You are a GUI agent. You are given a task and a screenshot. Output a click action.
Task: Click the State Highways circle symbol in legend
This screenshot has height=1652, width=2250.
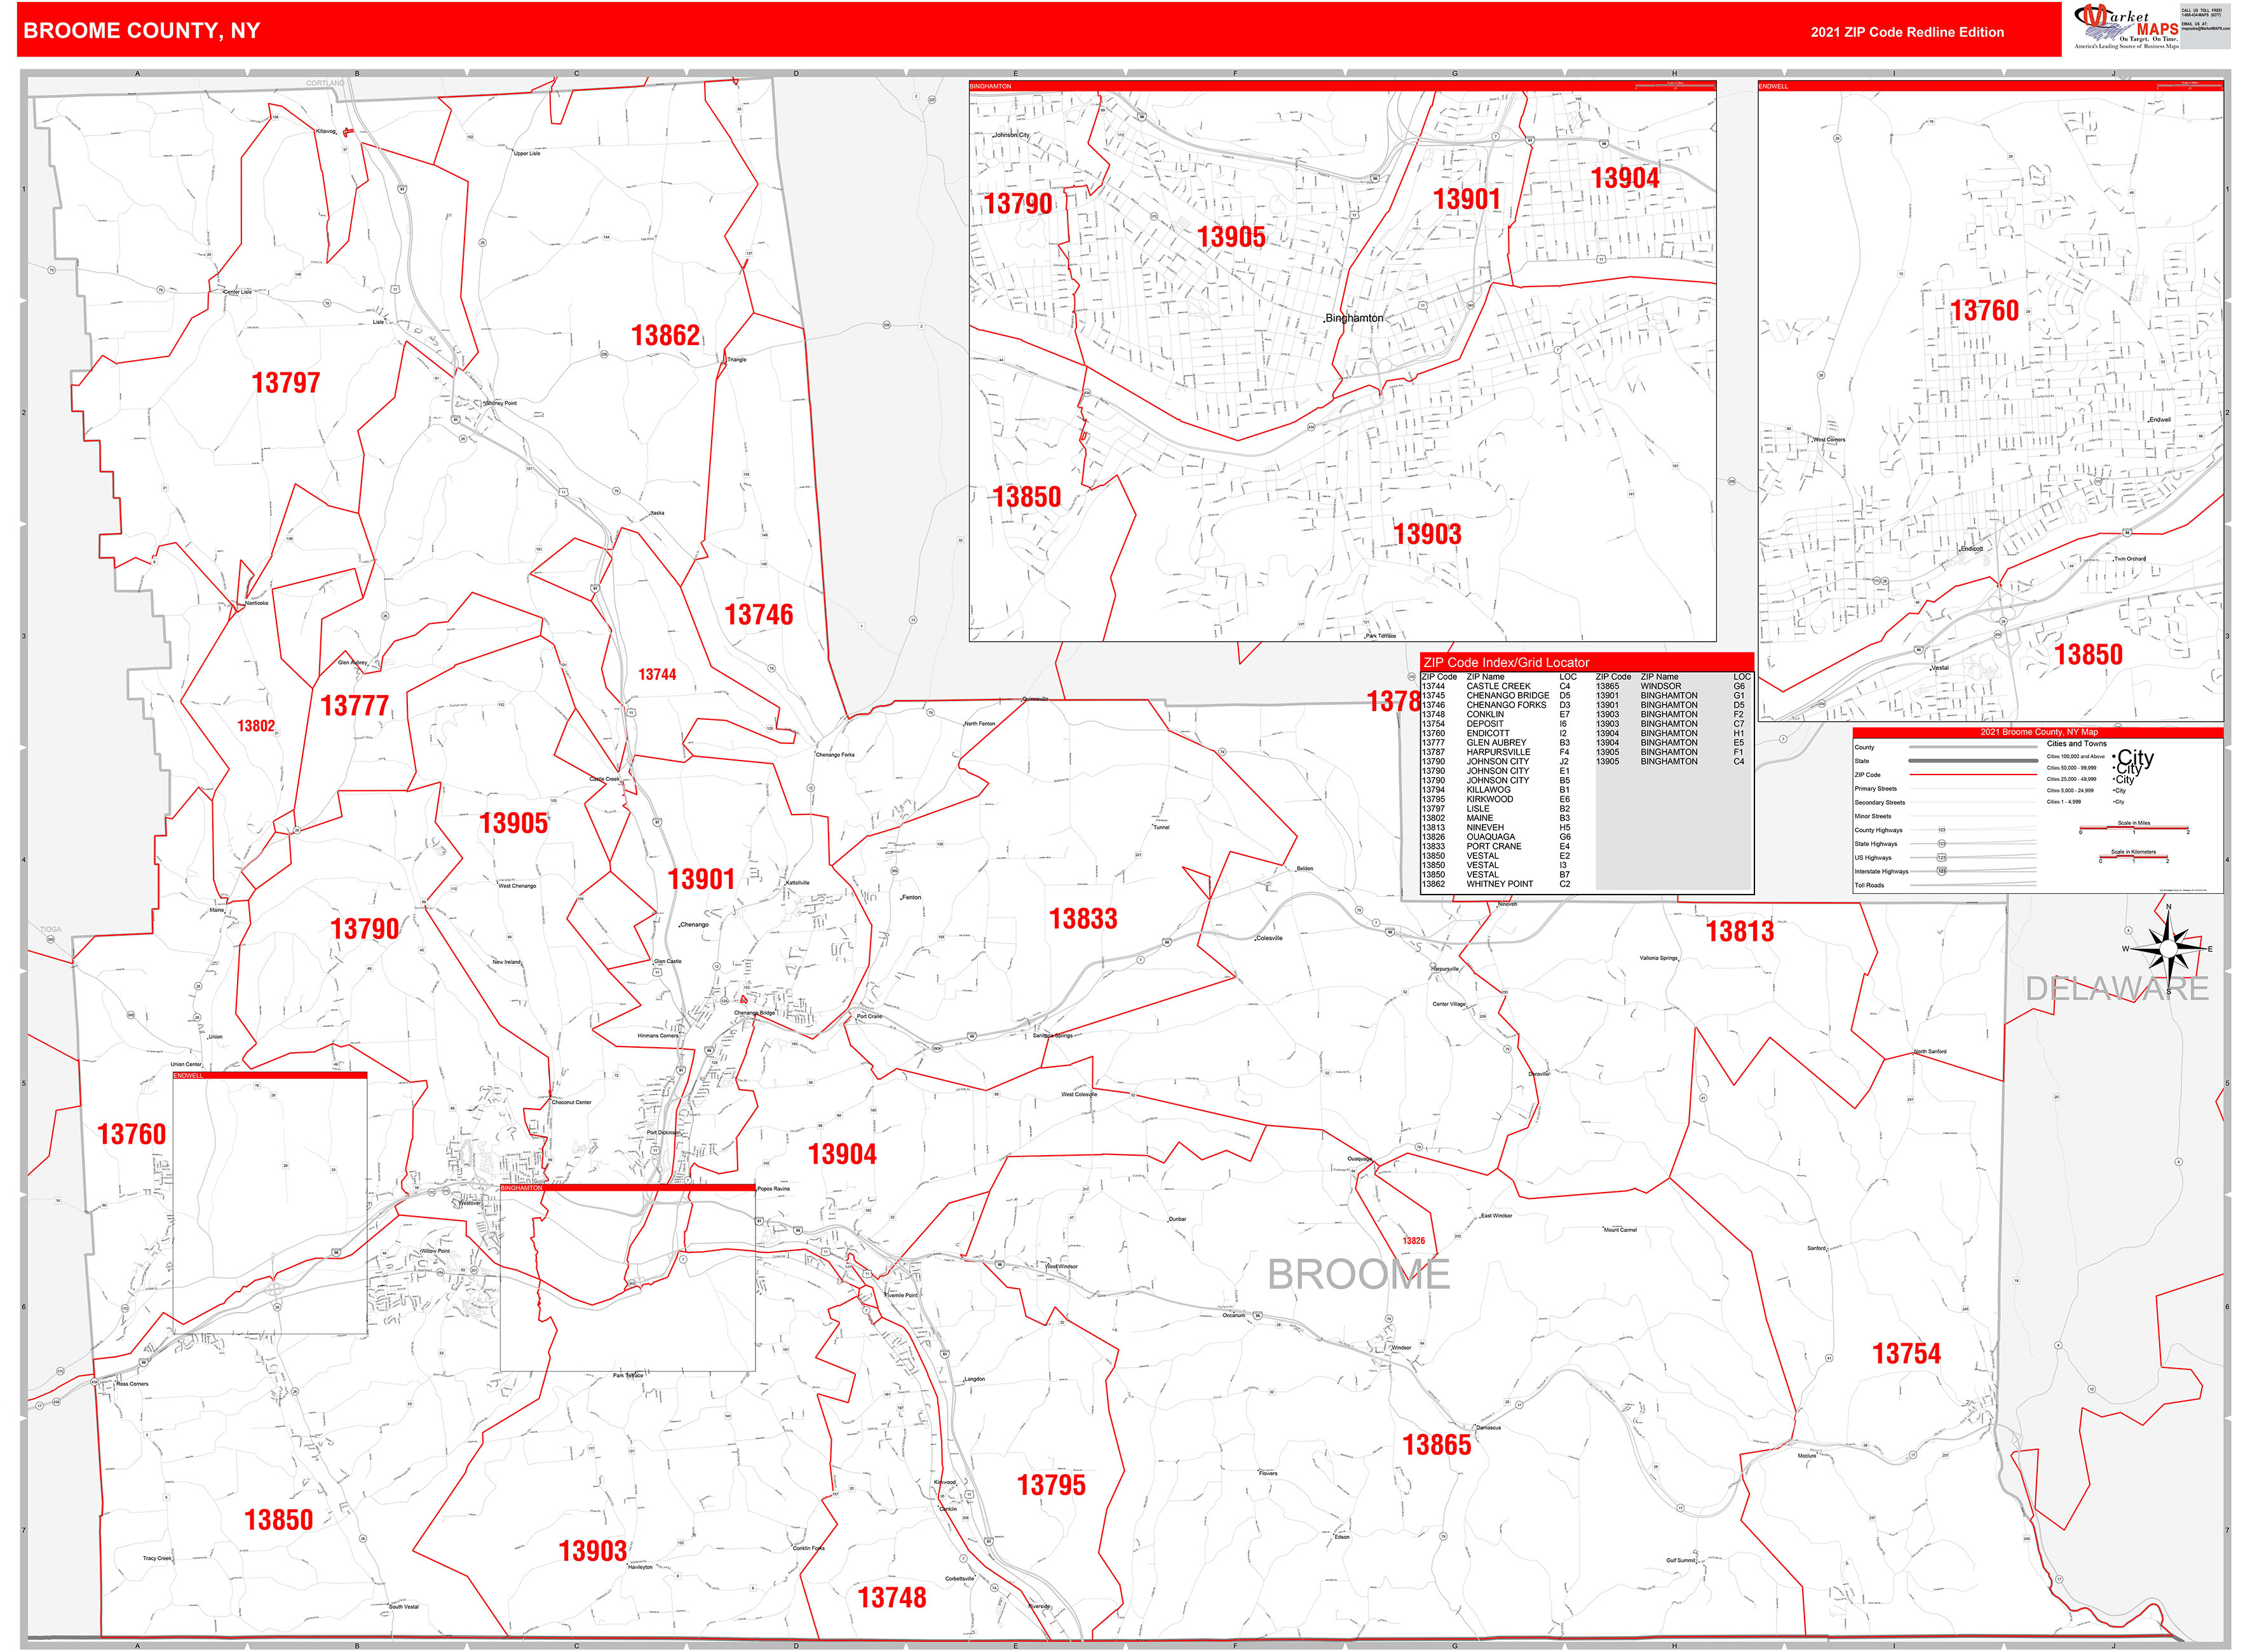(1942, 844)
